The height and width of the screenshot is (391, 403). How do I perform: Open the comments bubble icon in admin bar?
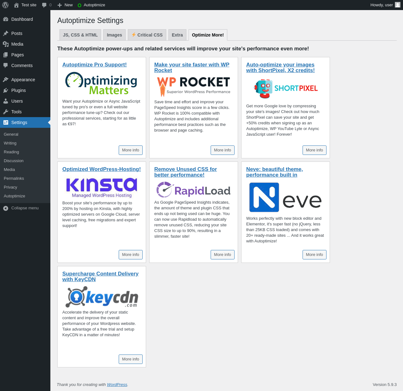click(44, 5)
